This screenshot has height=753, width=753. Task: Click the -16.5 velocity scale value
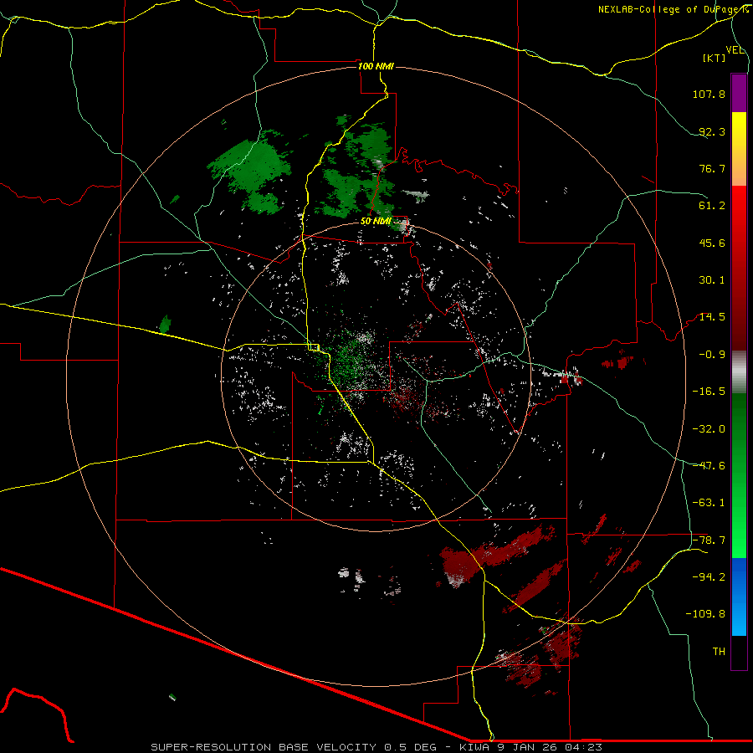click(x=709, y=392)
